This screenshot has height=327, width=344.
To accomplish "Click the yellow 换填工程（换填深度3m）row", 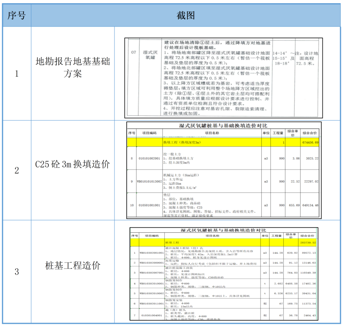I will (x=211, y=142).
